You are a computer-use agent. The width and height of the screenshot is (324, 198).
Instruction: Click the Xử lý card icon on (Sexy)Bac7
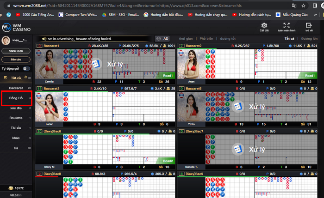tap(238, 149)
